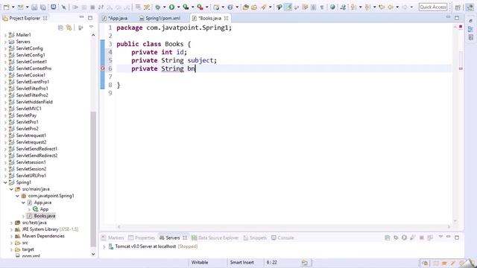Click the Debug bug icon in toolbar

(157, 7)
